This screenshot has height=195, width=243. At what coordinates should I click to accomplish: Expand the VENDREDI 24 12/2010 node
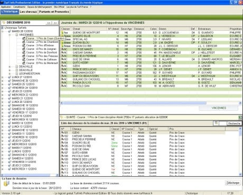point(3,88)
